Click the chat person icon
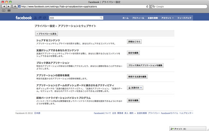Image resolution: width=209 pixels, height=131 pixels. coord(172,129)
